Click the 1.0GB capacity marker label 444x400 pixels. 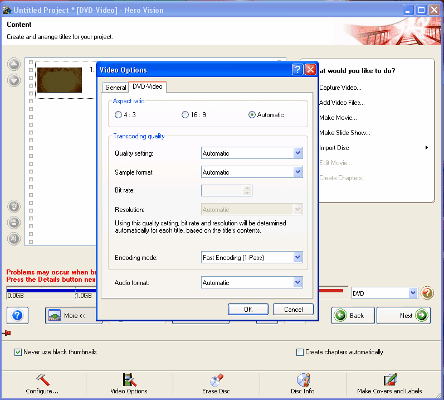(x=83, y=296)
